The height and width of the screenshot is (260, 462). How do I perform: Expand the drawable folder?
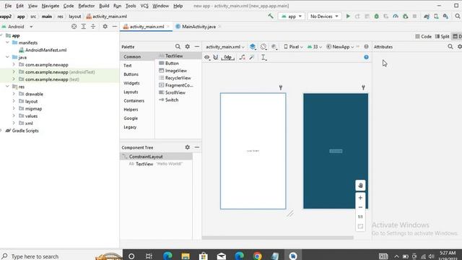click(14, 94)
